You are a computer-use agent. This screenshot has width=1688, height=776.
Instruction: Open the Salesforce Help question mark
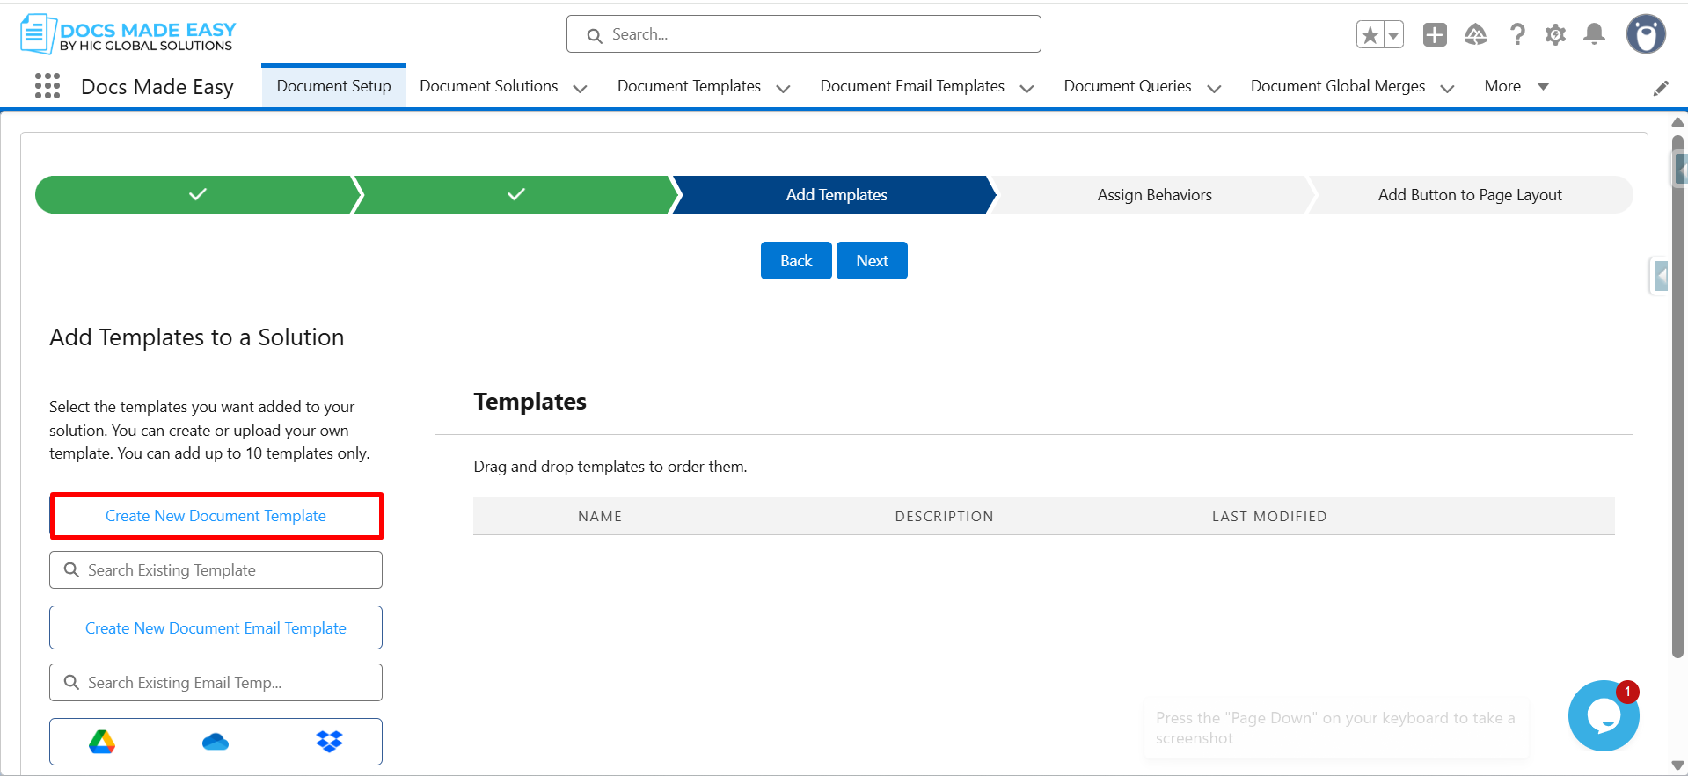(1517, 35)
